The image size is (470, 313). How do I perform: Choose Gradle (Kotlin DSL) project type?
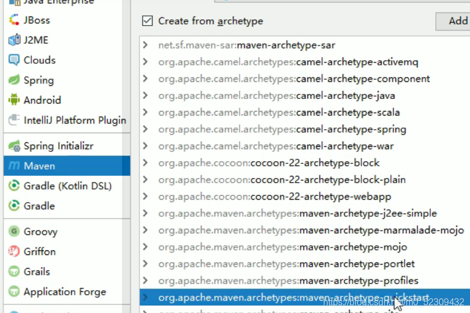(67, 186)
